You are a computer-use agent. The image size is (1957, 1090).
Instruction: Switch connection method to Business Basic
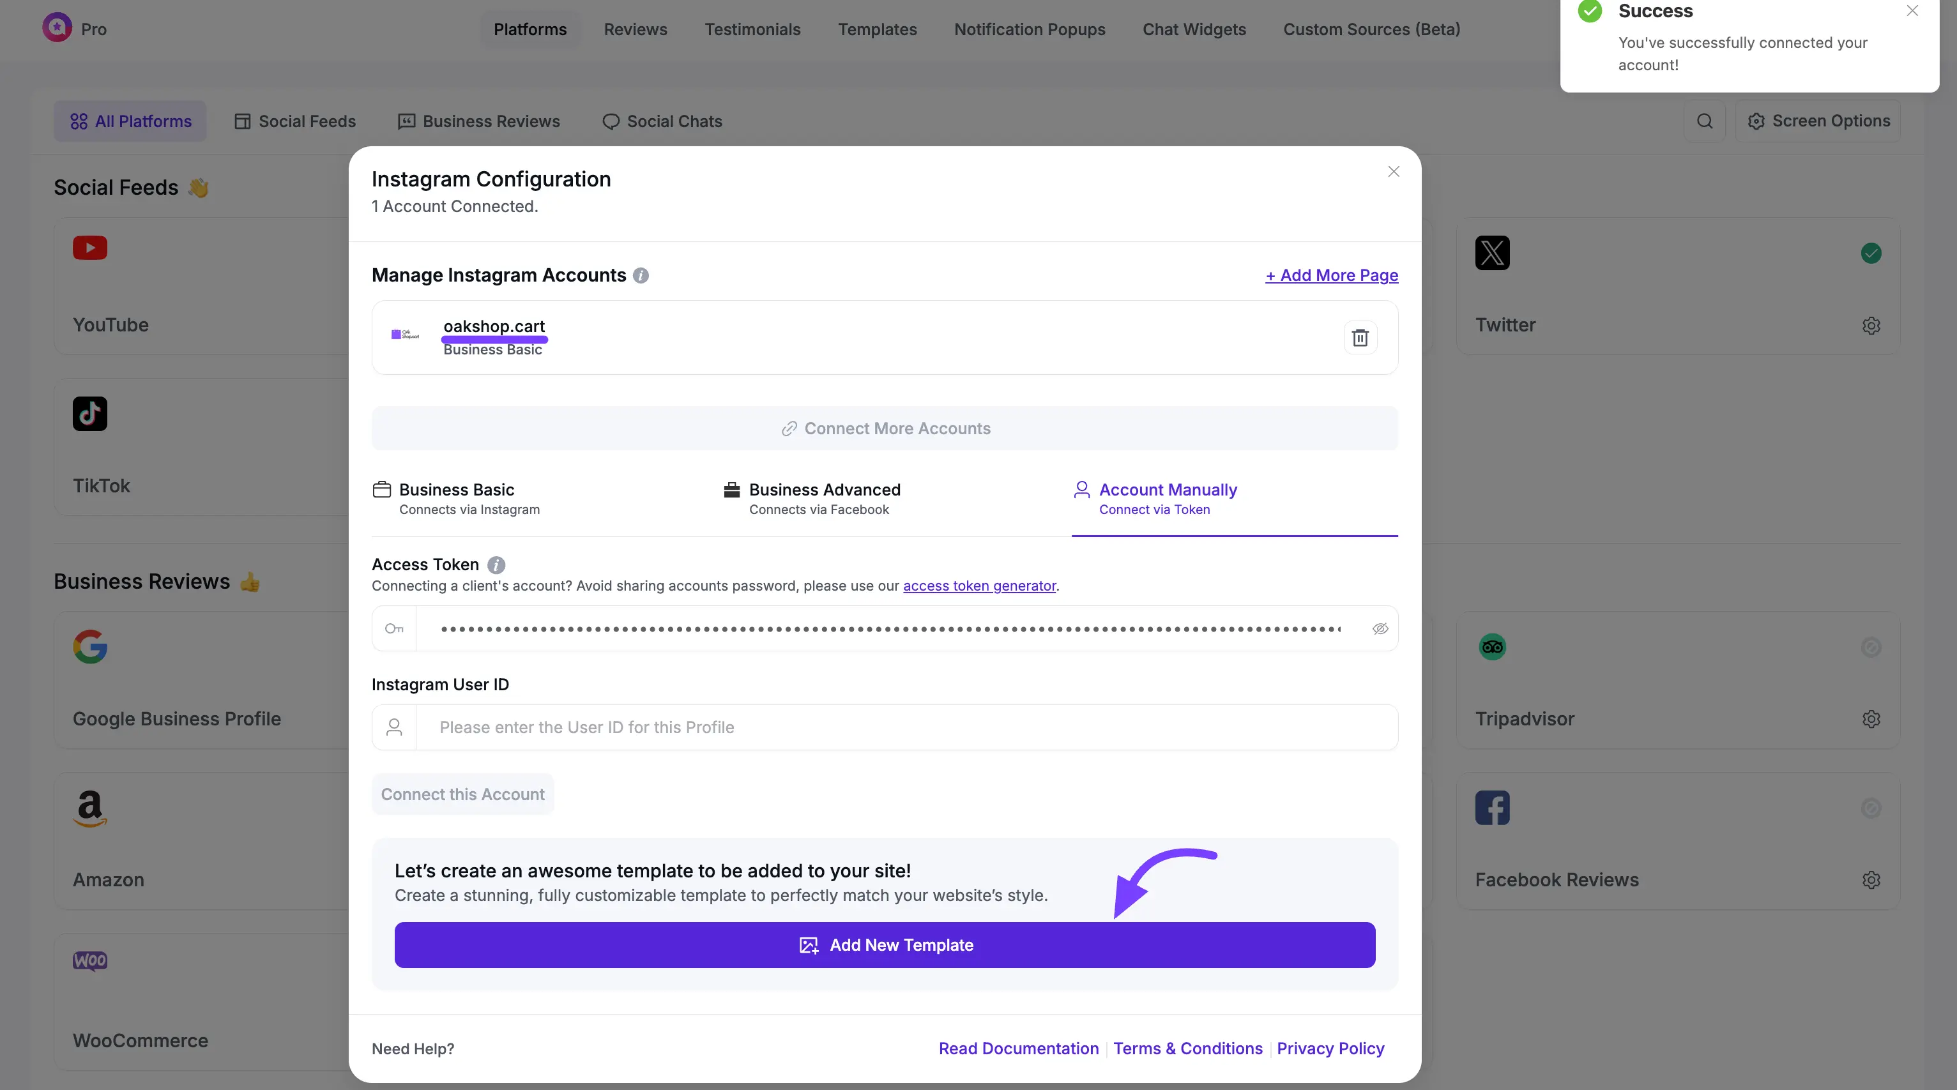pyautogui.click(x=456, y=497)
